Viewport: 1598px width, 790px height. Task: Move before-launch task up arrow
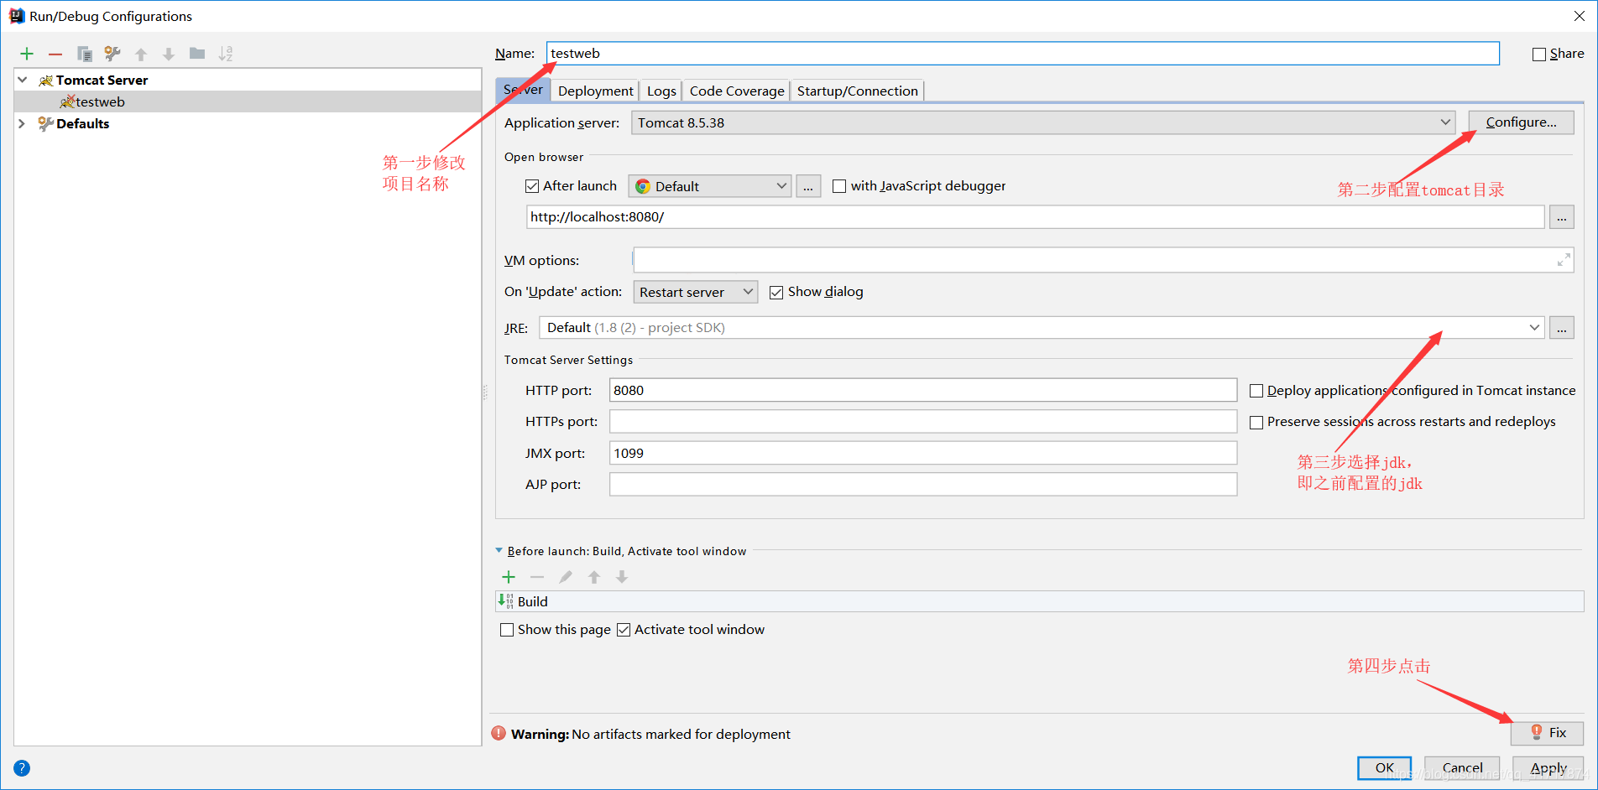coord(594,577)
